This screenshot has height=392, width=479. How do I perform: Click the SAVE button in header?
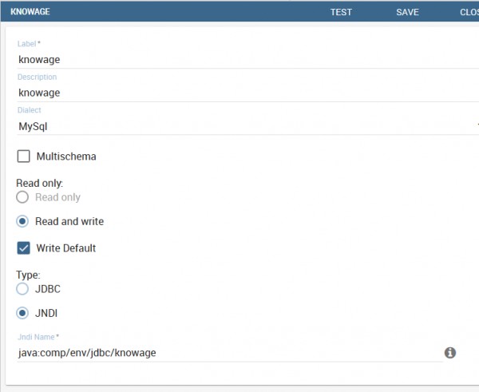tap(407, 12)
